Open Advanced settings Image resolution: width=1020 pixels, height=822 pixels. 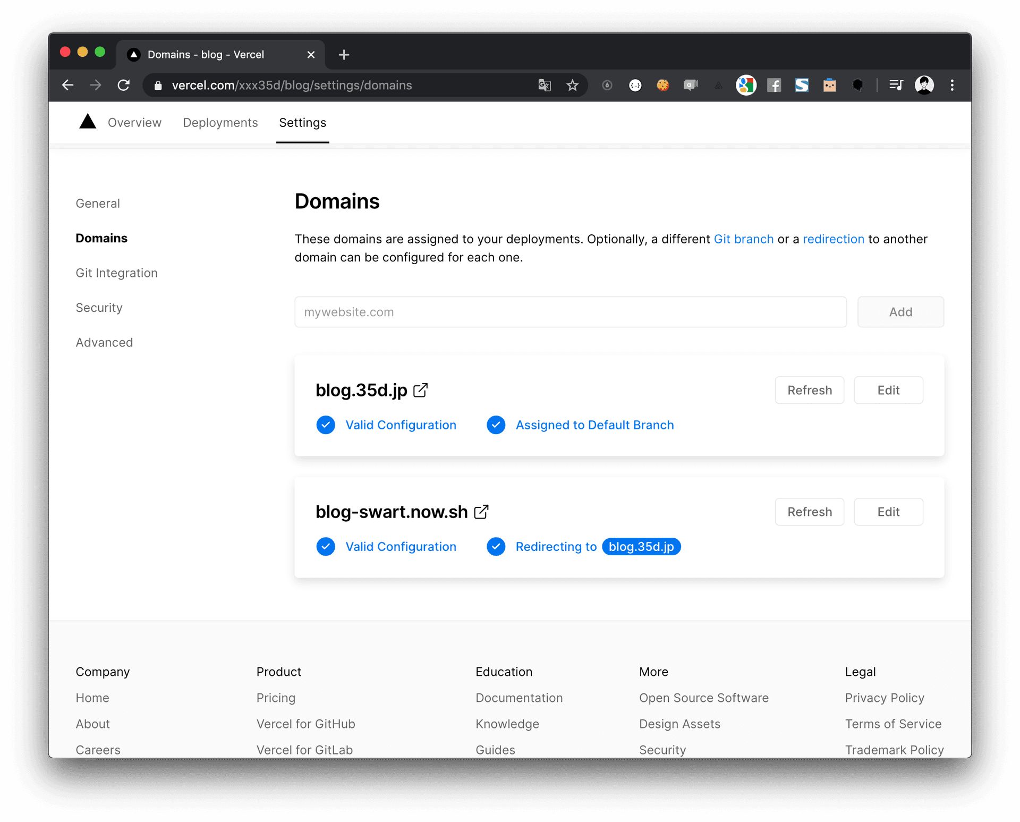[x=105, y=343]
